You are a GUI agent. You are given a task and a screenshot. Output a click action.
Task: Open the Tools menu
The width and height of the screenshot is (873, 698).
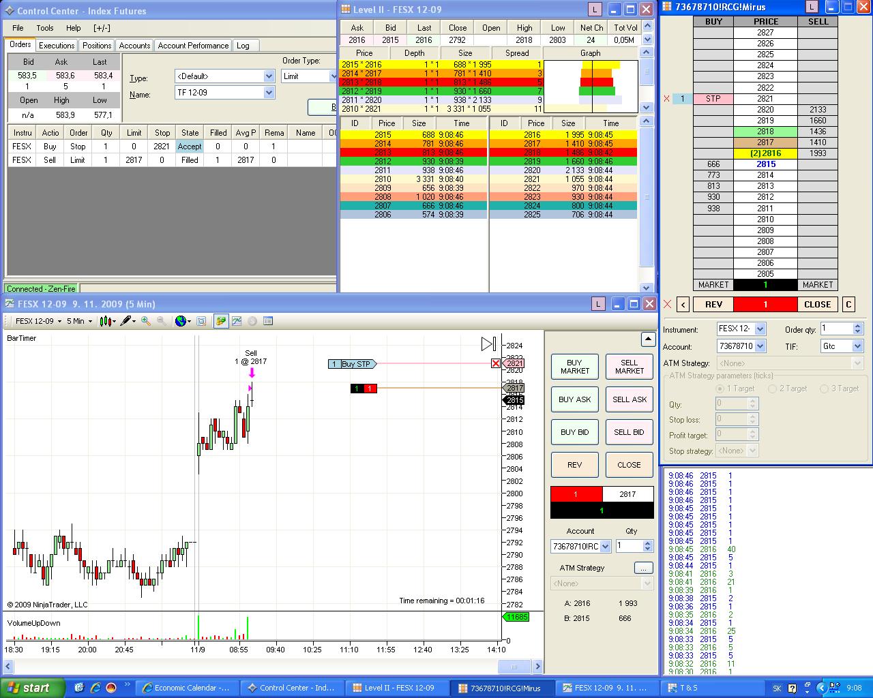45,28
